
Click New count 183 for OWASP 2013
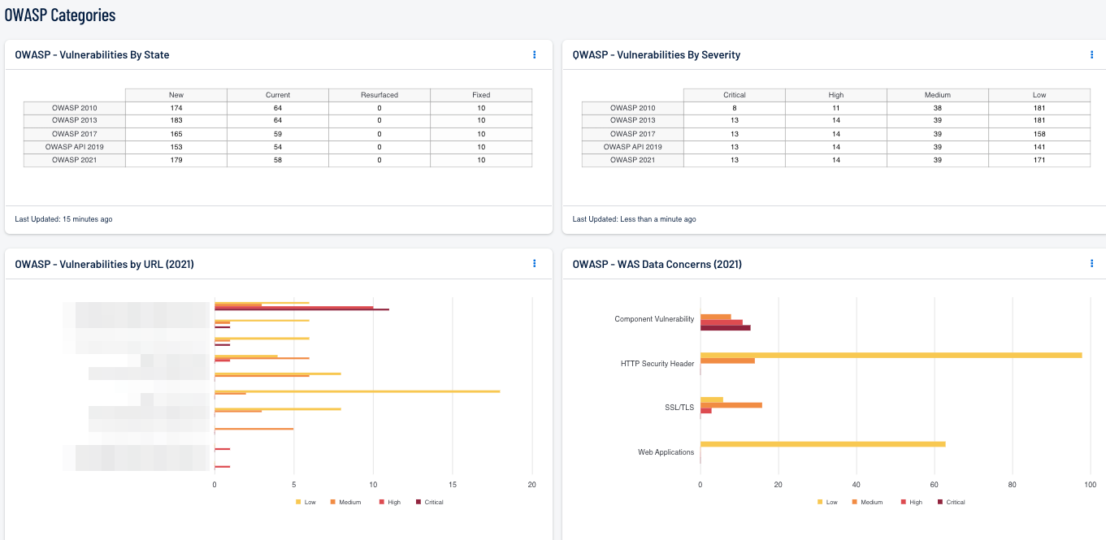coord(176,120)
